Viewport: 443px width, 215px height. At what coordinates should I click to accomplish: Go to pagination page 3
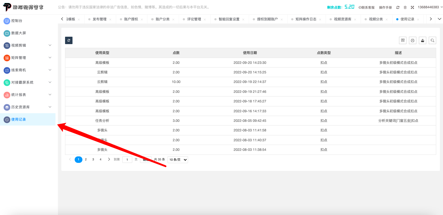pos(93,159)
